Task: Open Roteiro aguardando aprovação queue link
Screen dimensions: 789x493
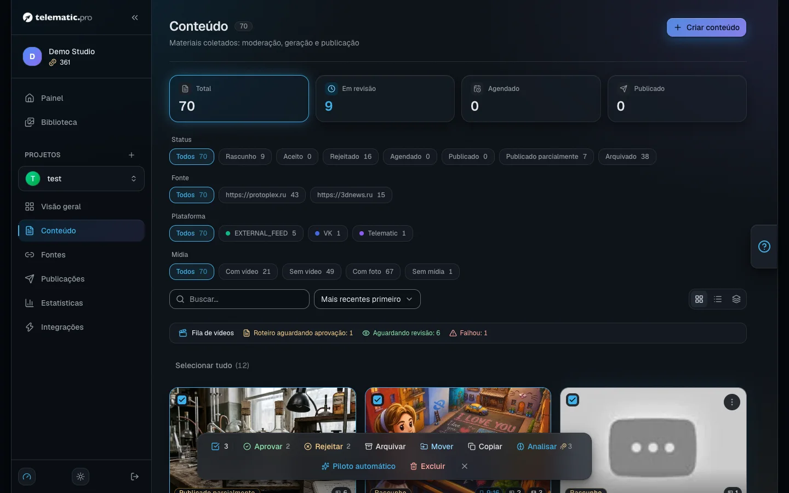Action: (298, 333)
